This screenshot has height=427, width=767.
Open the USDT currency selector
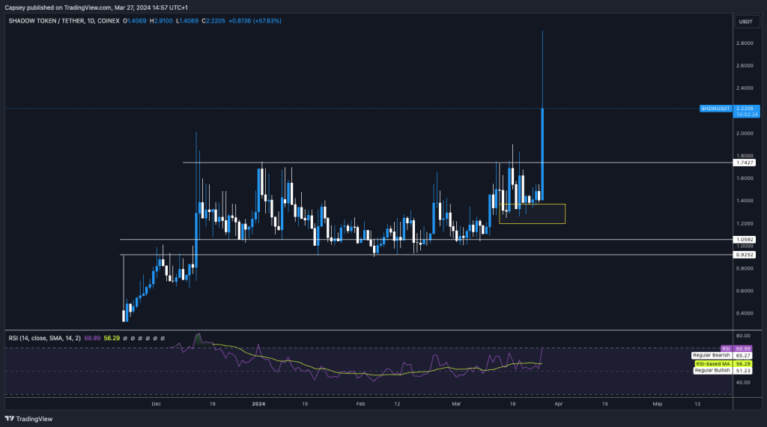tap(745, 21)
